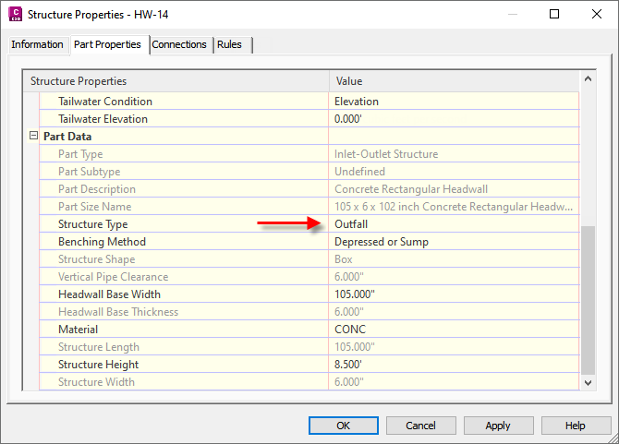Screen dimensions: 619x444
Task: Collapse the Part Data section
Action: (34, 137)
